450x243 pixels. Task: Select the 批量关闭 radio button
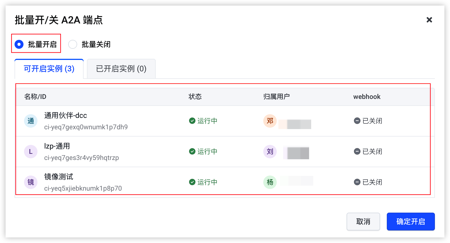73,44
